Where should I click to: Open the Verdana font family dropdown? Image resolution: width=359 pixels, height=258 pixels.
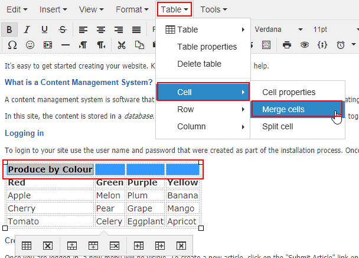click(279, 30)
